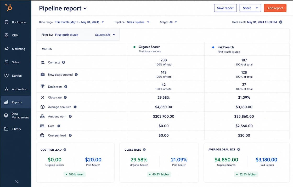Screen dimensions: 293x187
Task: Click the 40.3% higher badge
Action: tap(159, 174)
